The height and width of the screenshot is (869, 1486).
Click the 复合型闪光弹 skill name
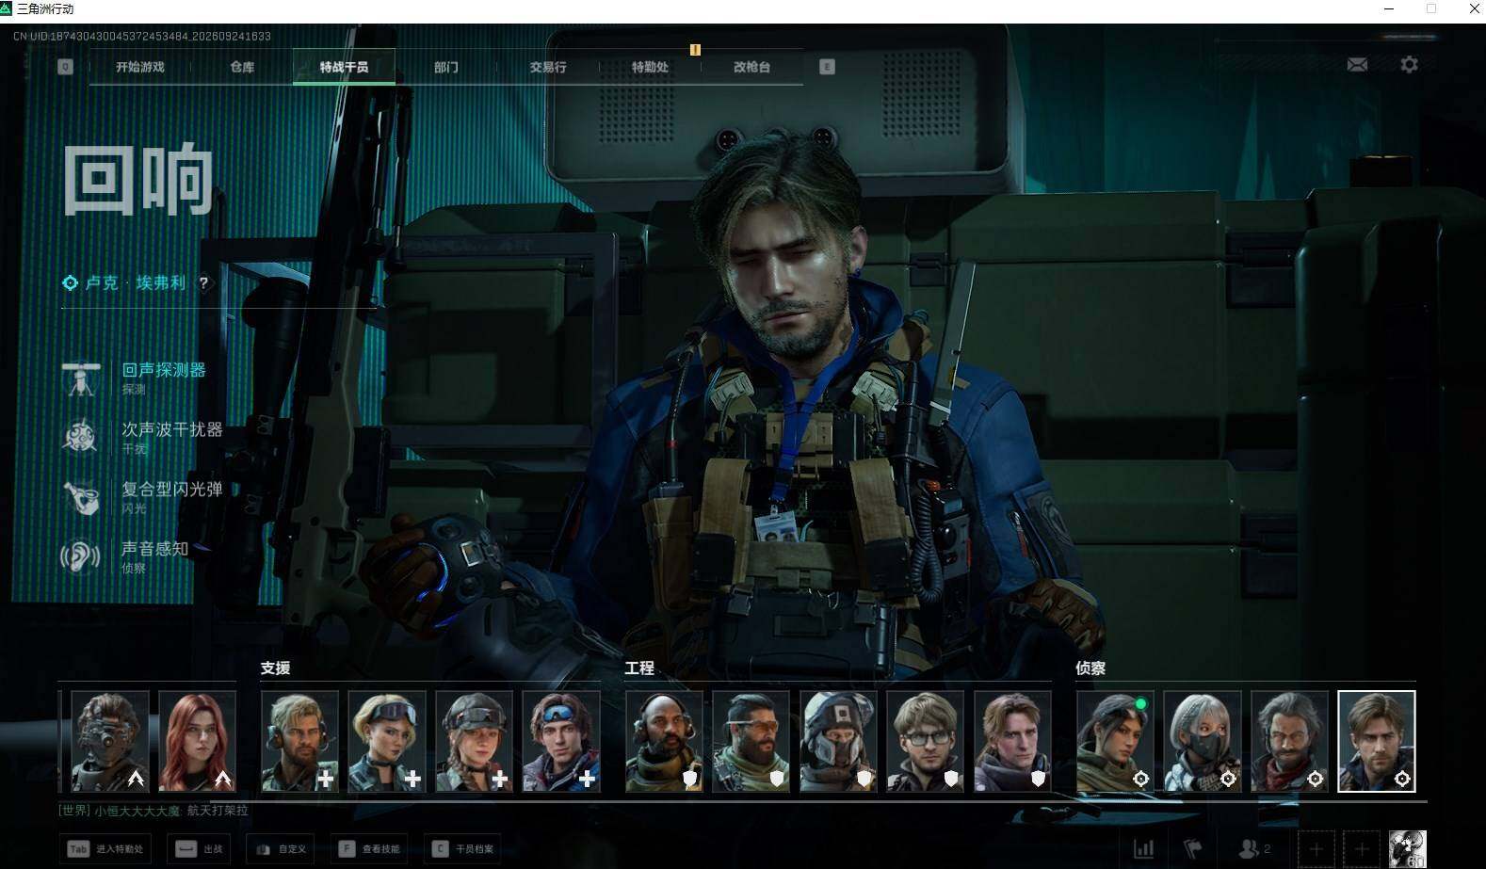point(172,489)
